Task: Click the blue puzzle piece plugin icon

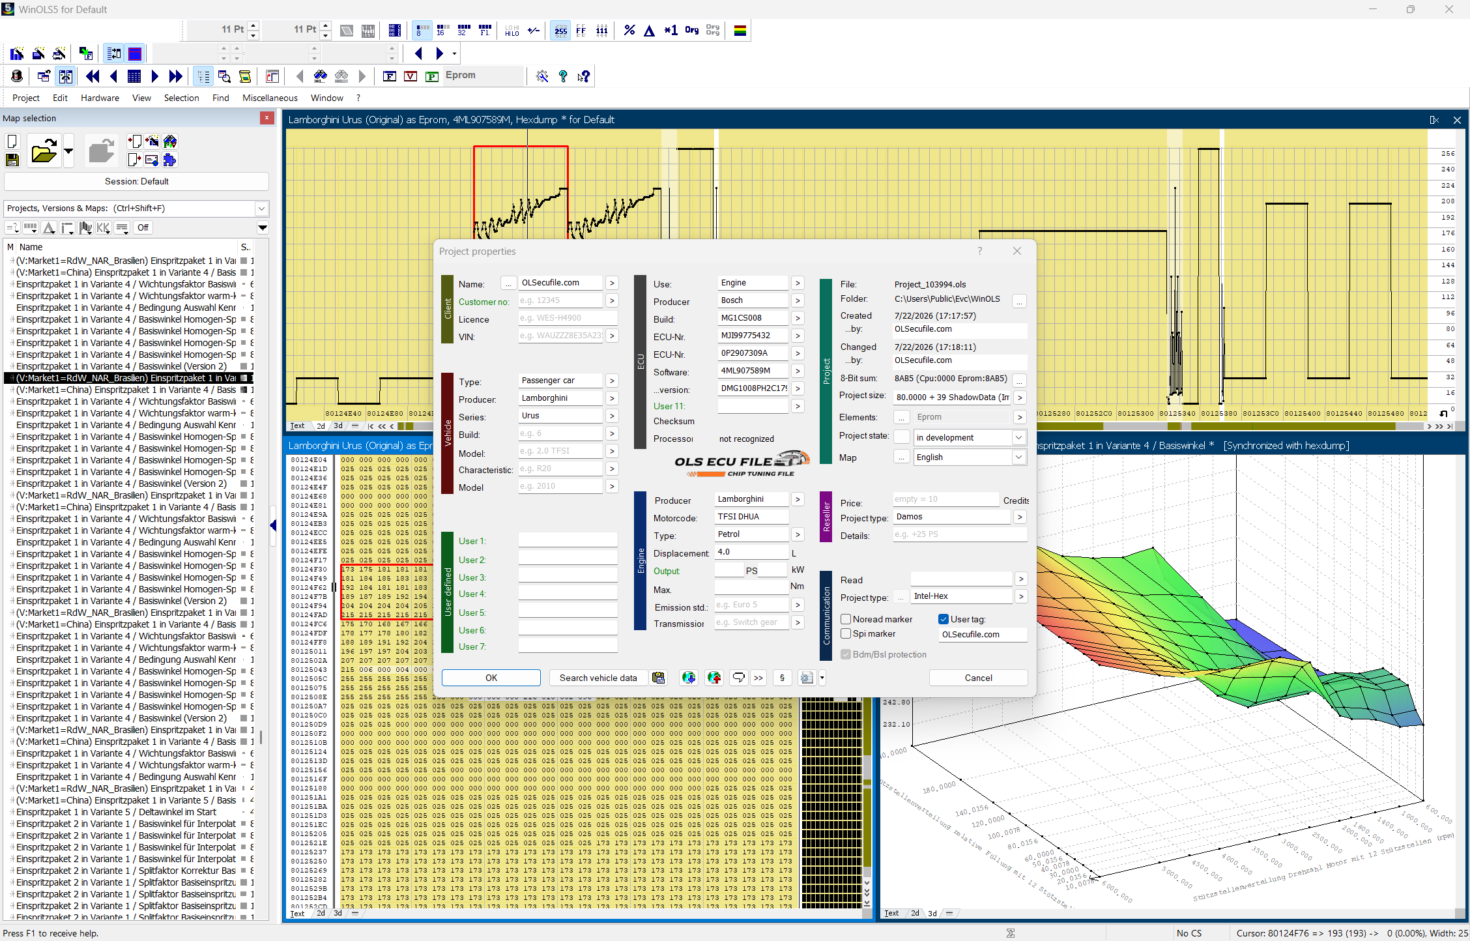Action: coord(169,160)
